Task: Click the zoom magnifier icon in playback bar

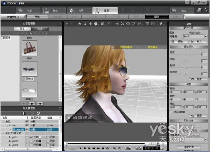Action: point(115,148)
